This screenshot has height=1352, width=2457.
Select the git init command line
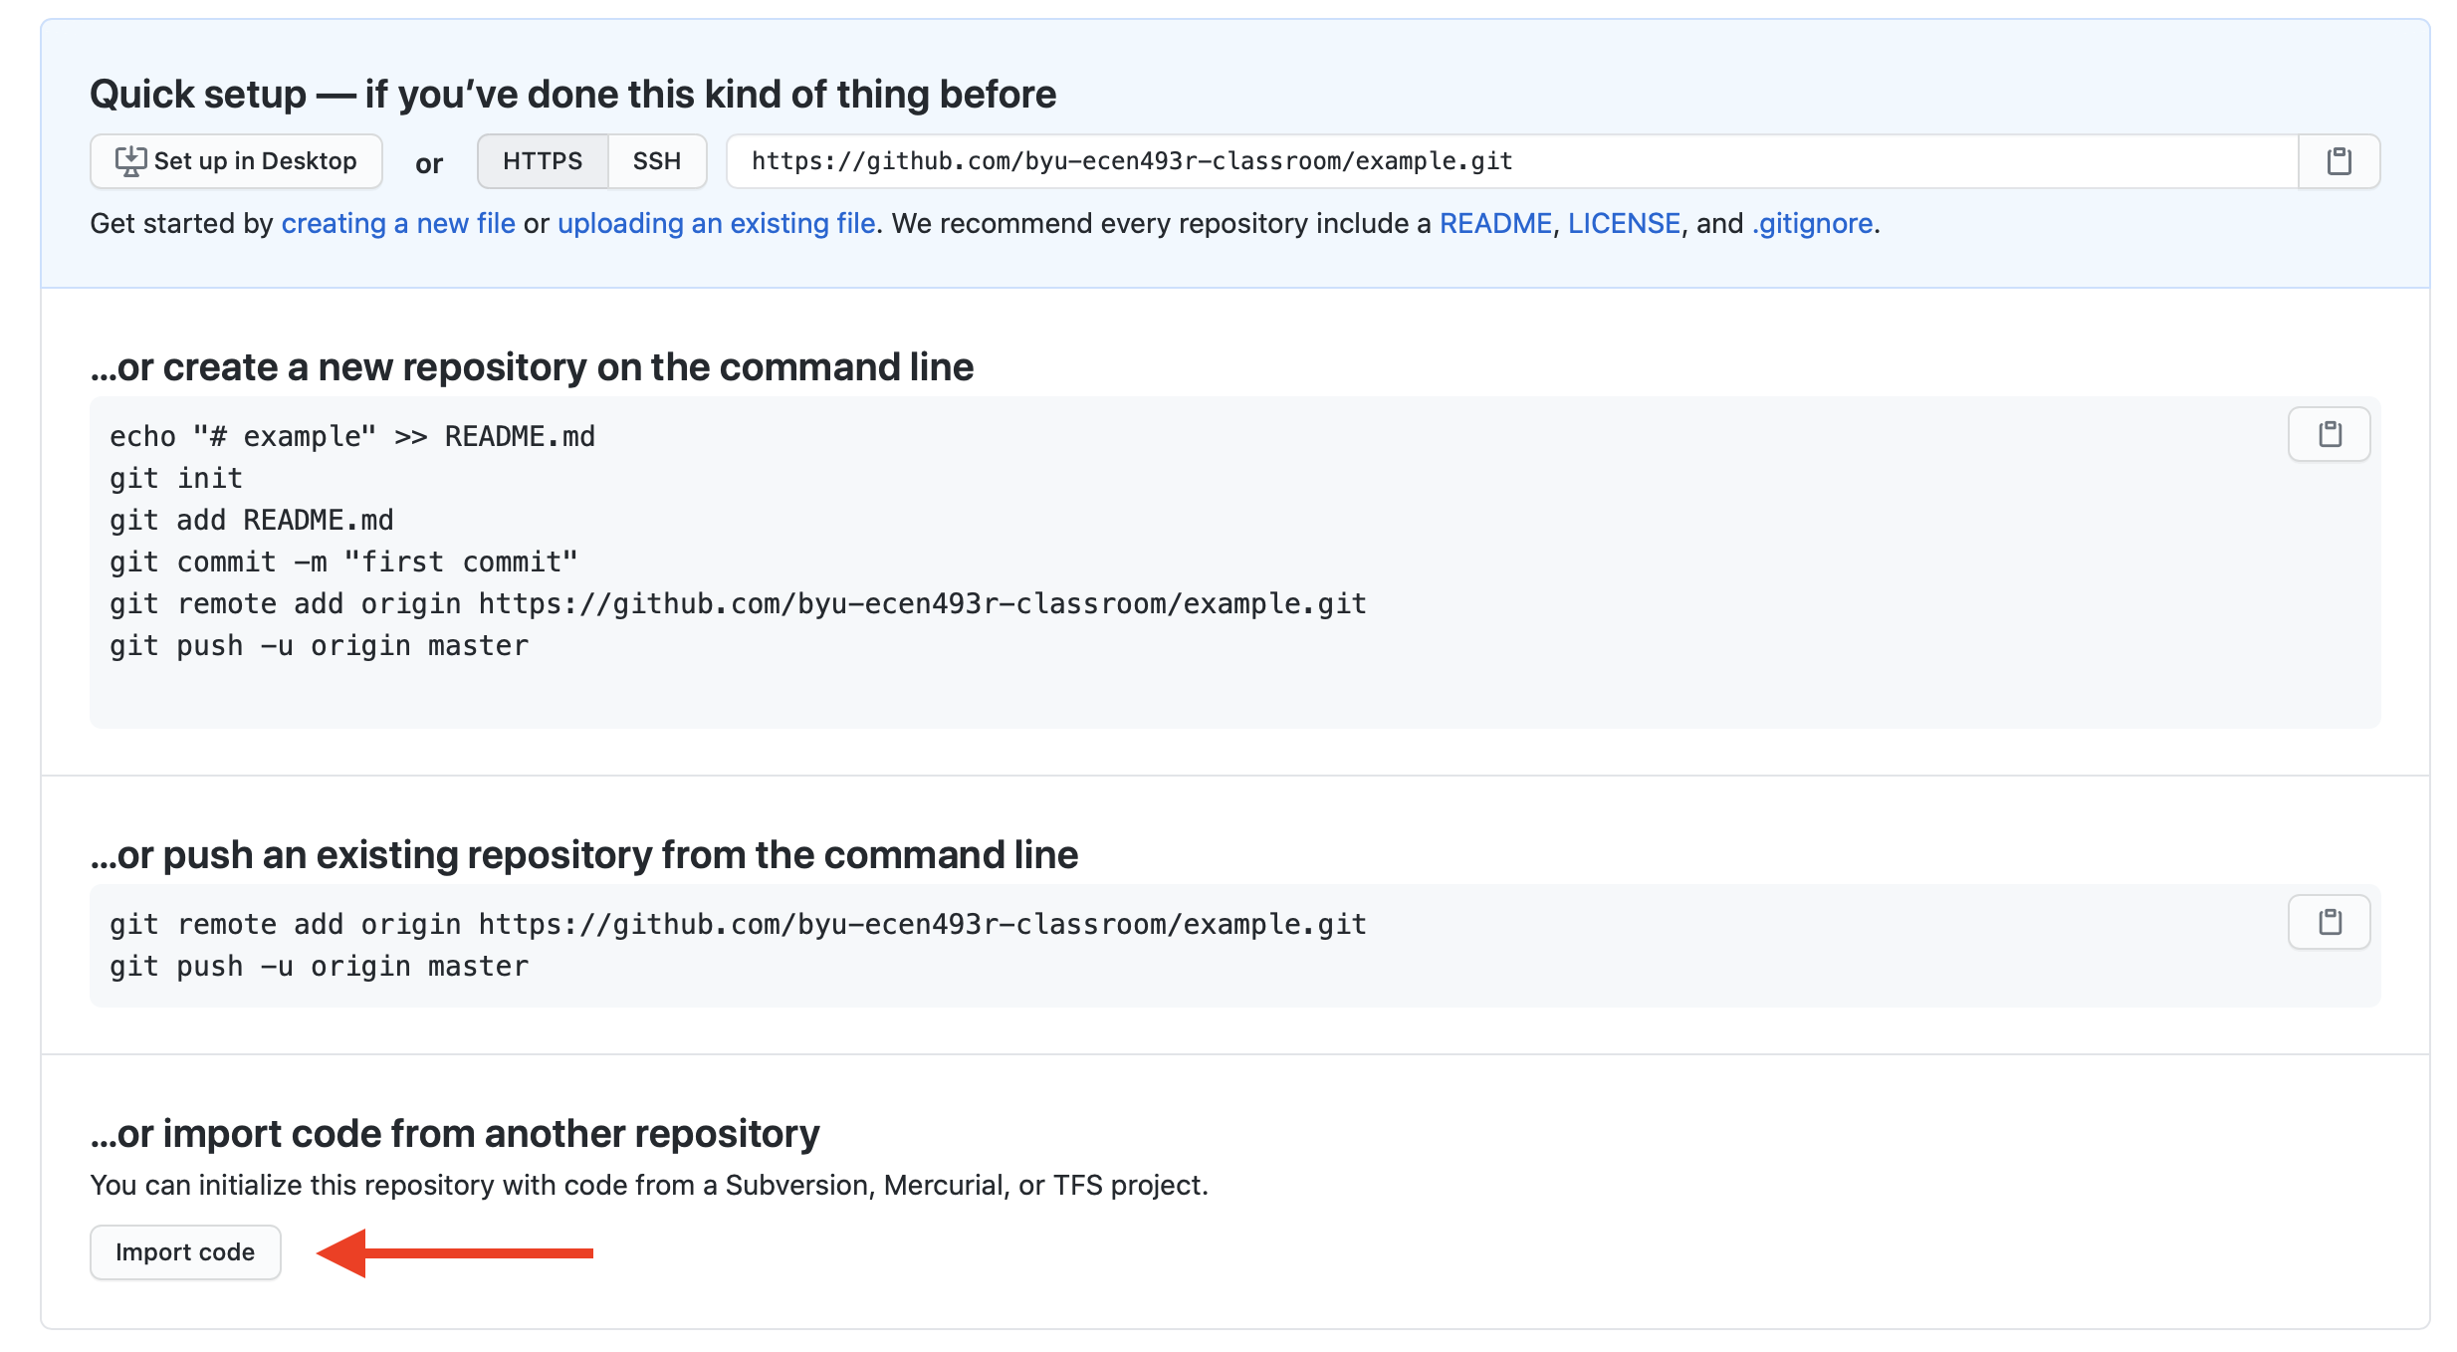click(175, 477)
